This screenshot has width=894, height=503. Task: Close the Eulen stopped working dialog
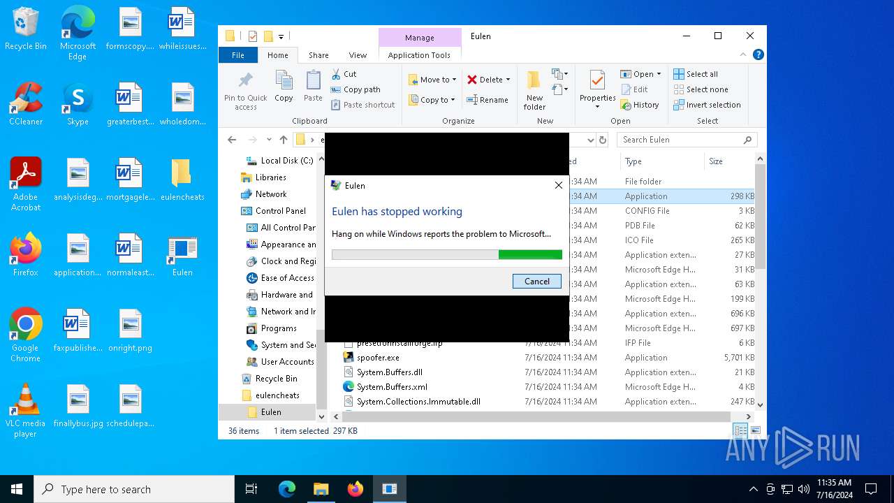tap(558, 185)
